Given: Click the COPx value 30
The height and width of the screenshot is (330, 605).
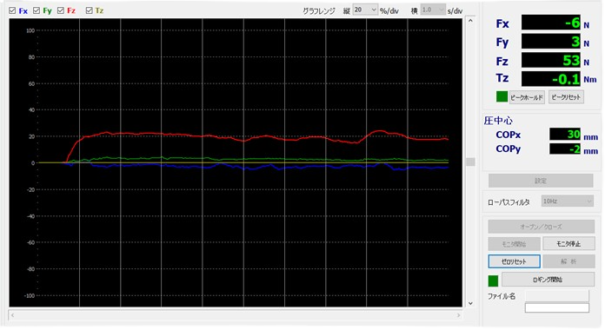Looking at the screenshot, I should pos(565,134).
